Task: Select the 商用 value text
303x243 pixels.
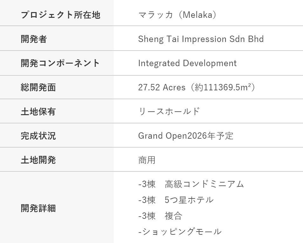Action: click(147, 160)
